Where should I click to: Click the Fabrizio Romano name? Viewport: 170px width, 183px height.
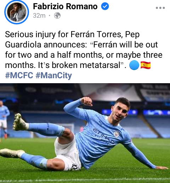pos(65,6)
